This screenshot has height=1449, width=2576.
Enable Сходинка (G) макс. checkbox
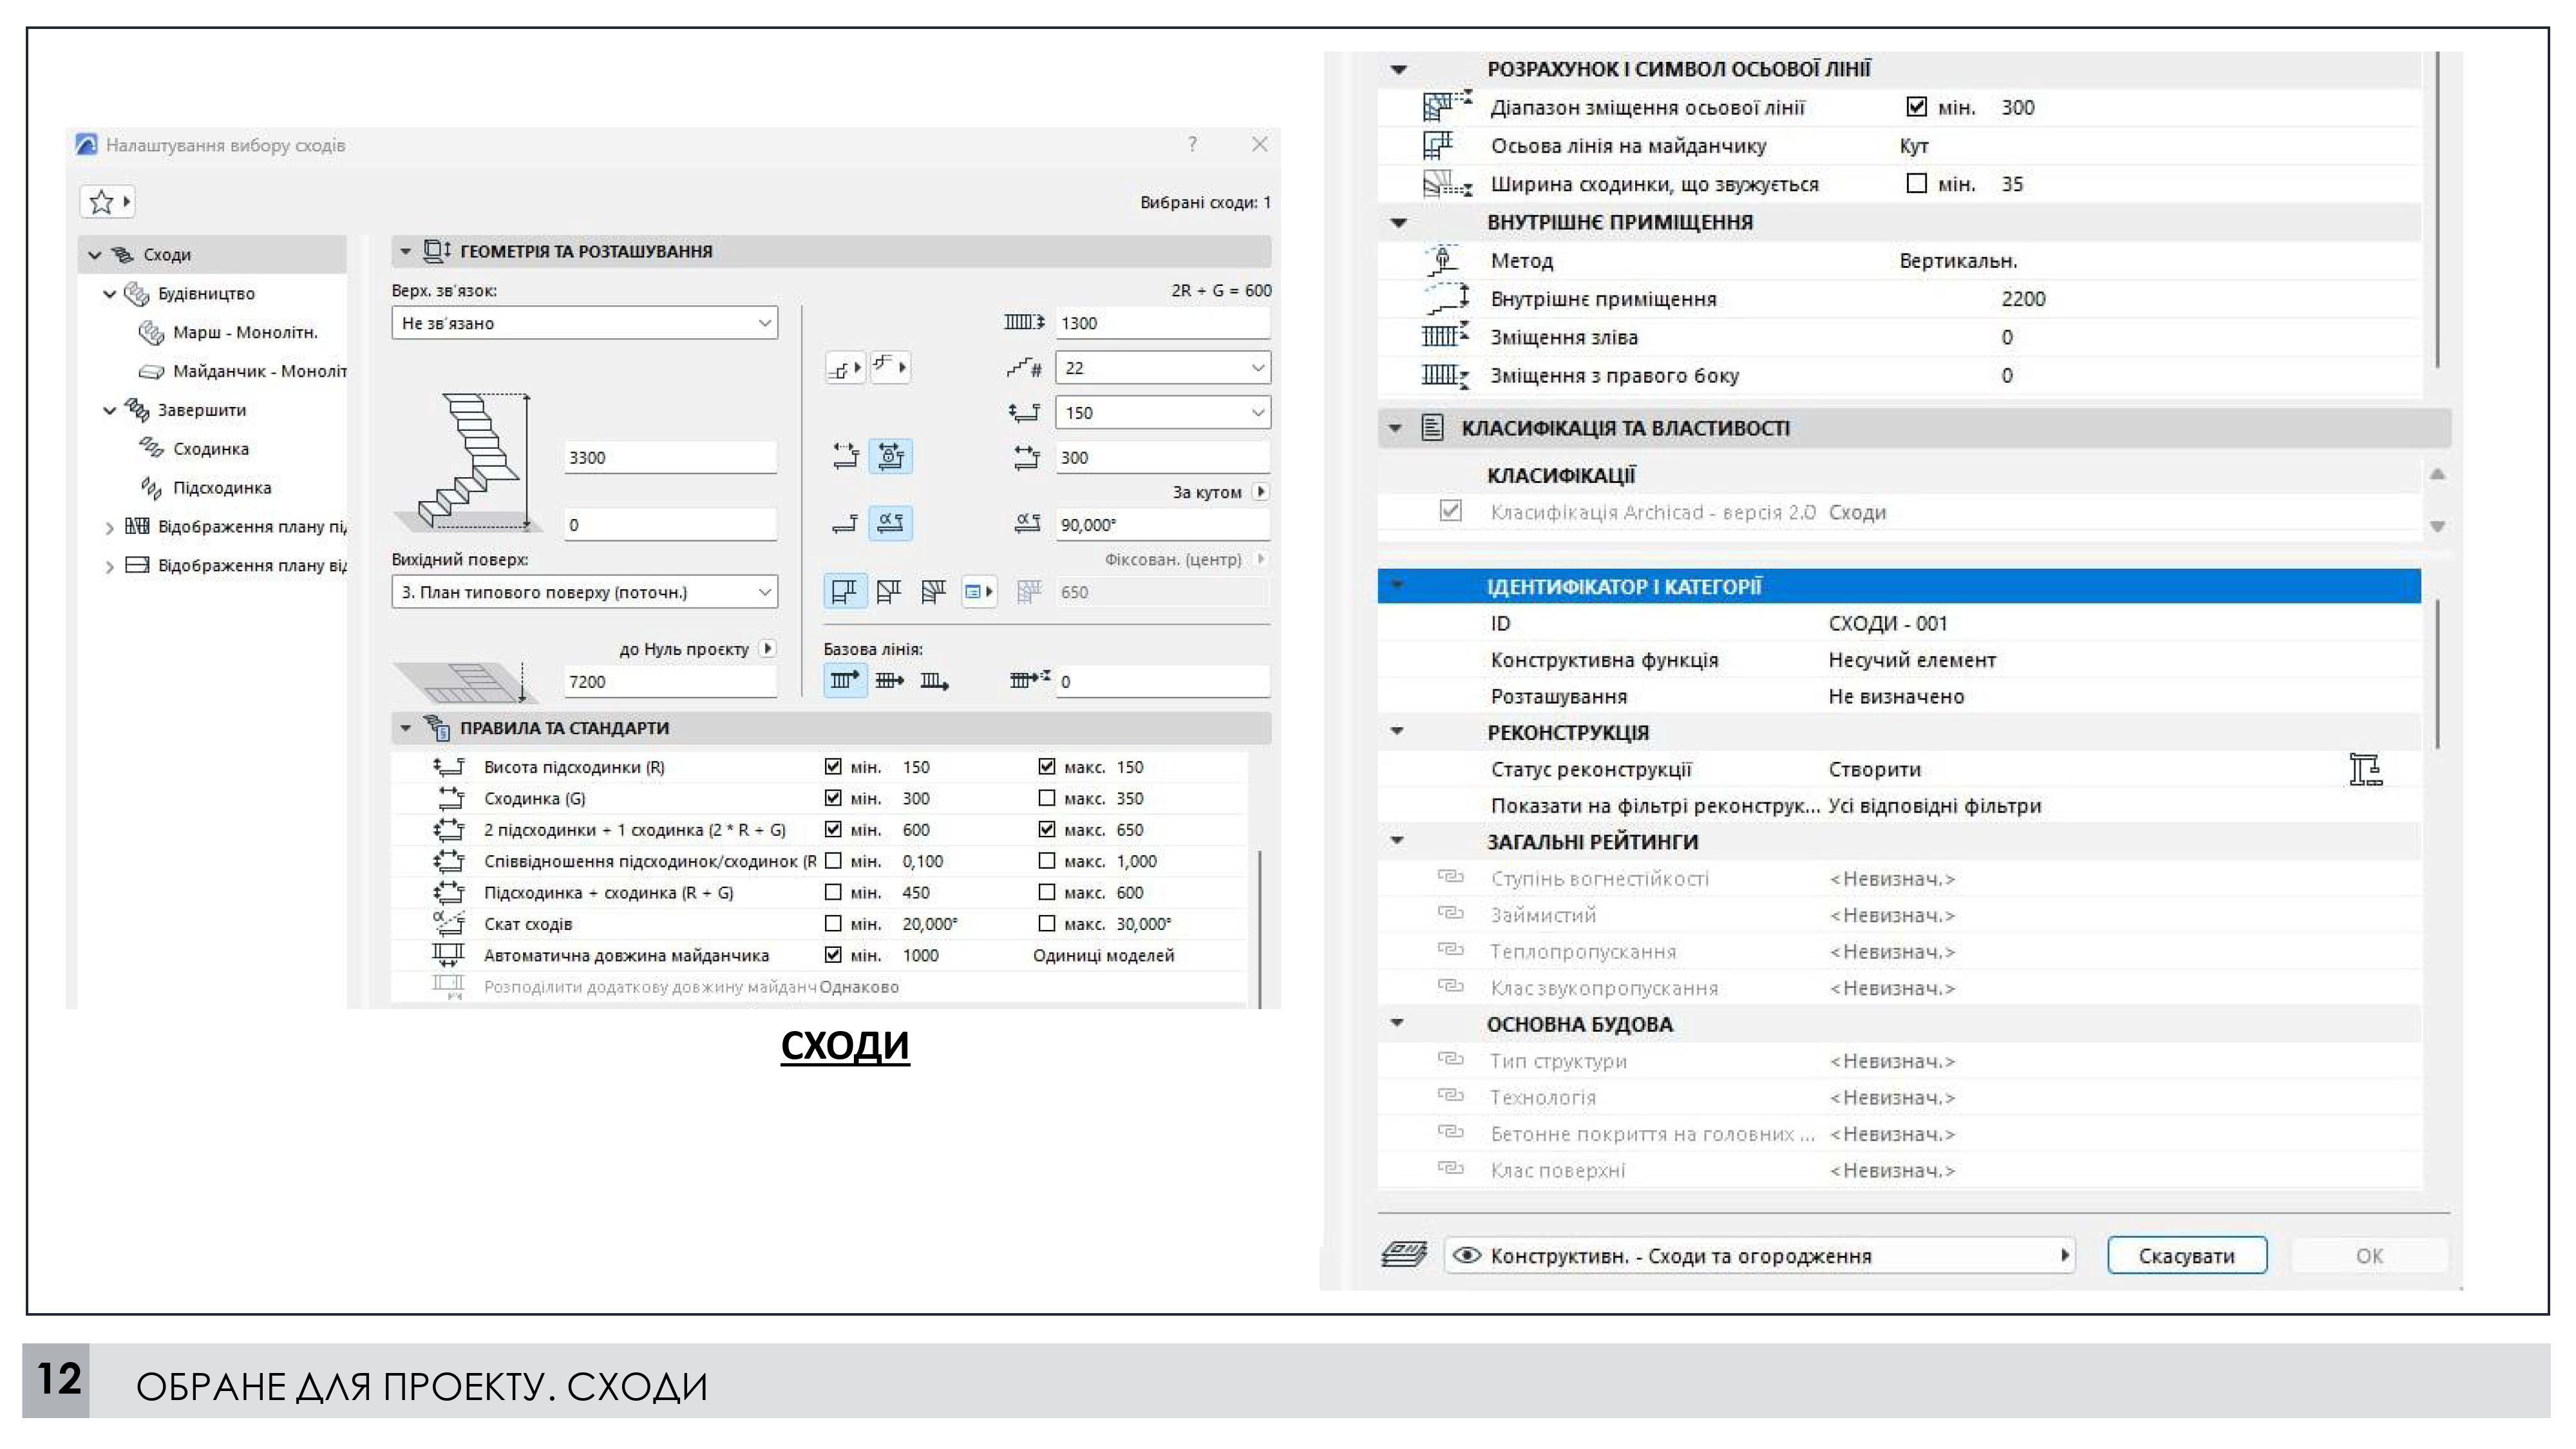(1047, 798)
